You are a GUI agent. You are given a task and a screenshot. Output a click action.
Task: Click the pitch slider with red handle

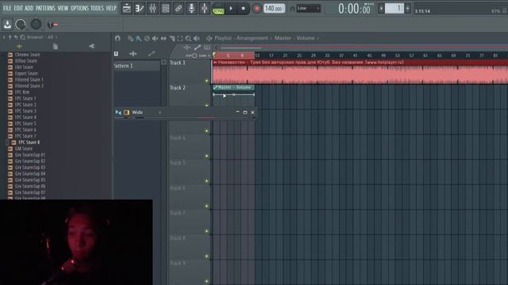(x=53, y=25)
